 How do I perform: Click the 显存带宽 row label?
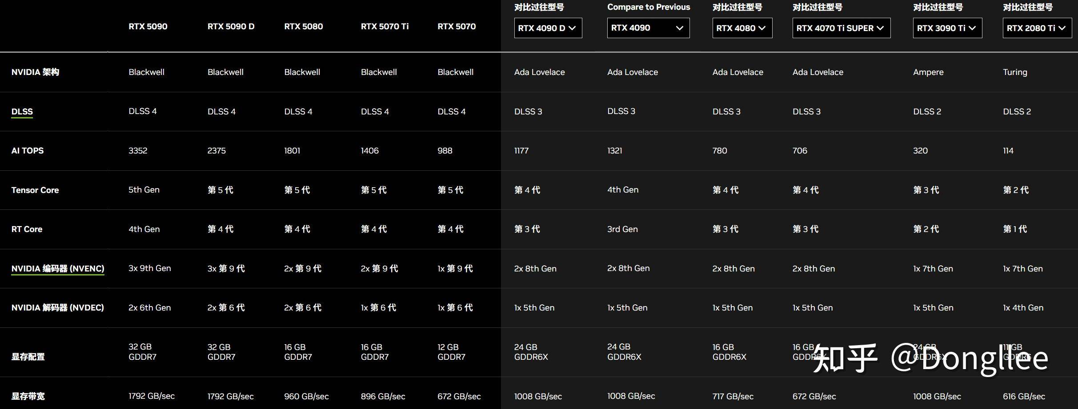pos(28,396)
